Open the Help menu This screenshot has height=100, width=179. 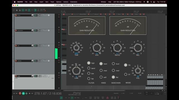tap(110, 2)
